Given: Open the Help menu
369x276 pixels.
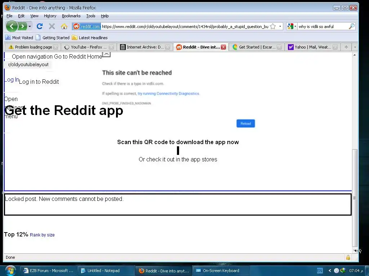Looking at the screenshot, I should [105, 16].
